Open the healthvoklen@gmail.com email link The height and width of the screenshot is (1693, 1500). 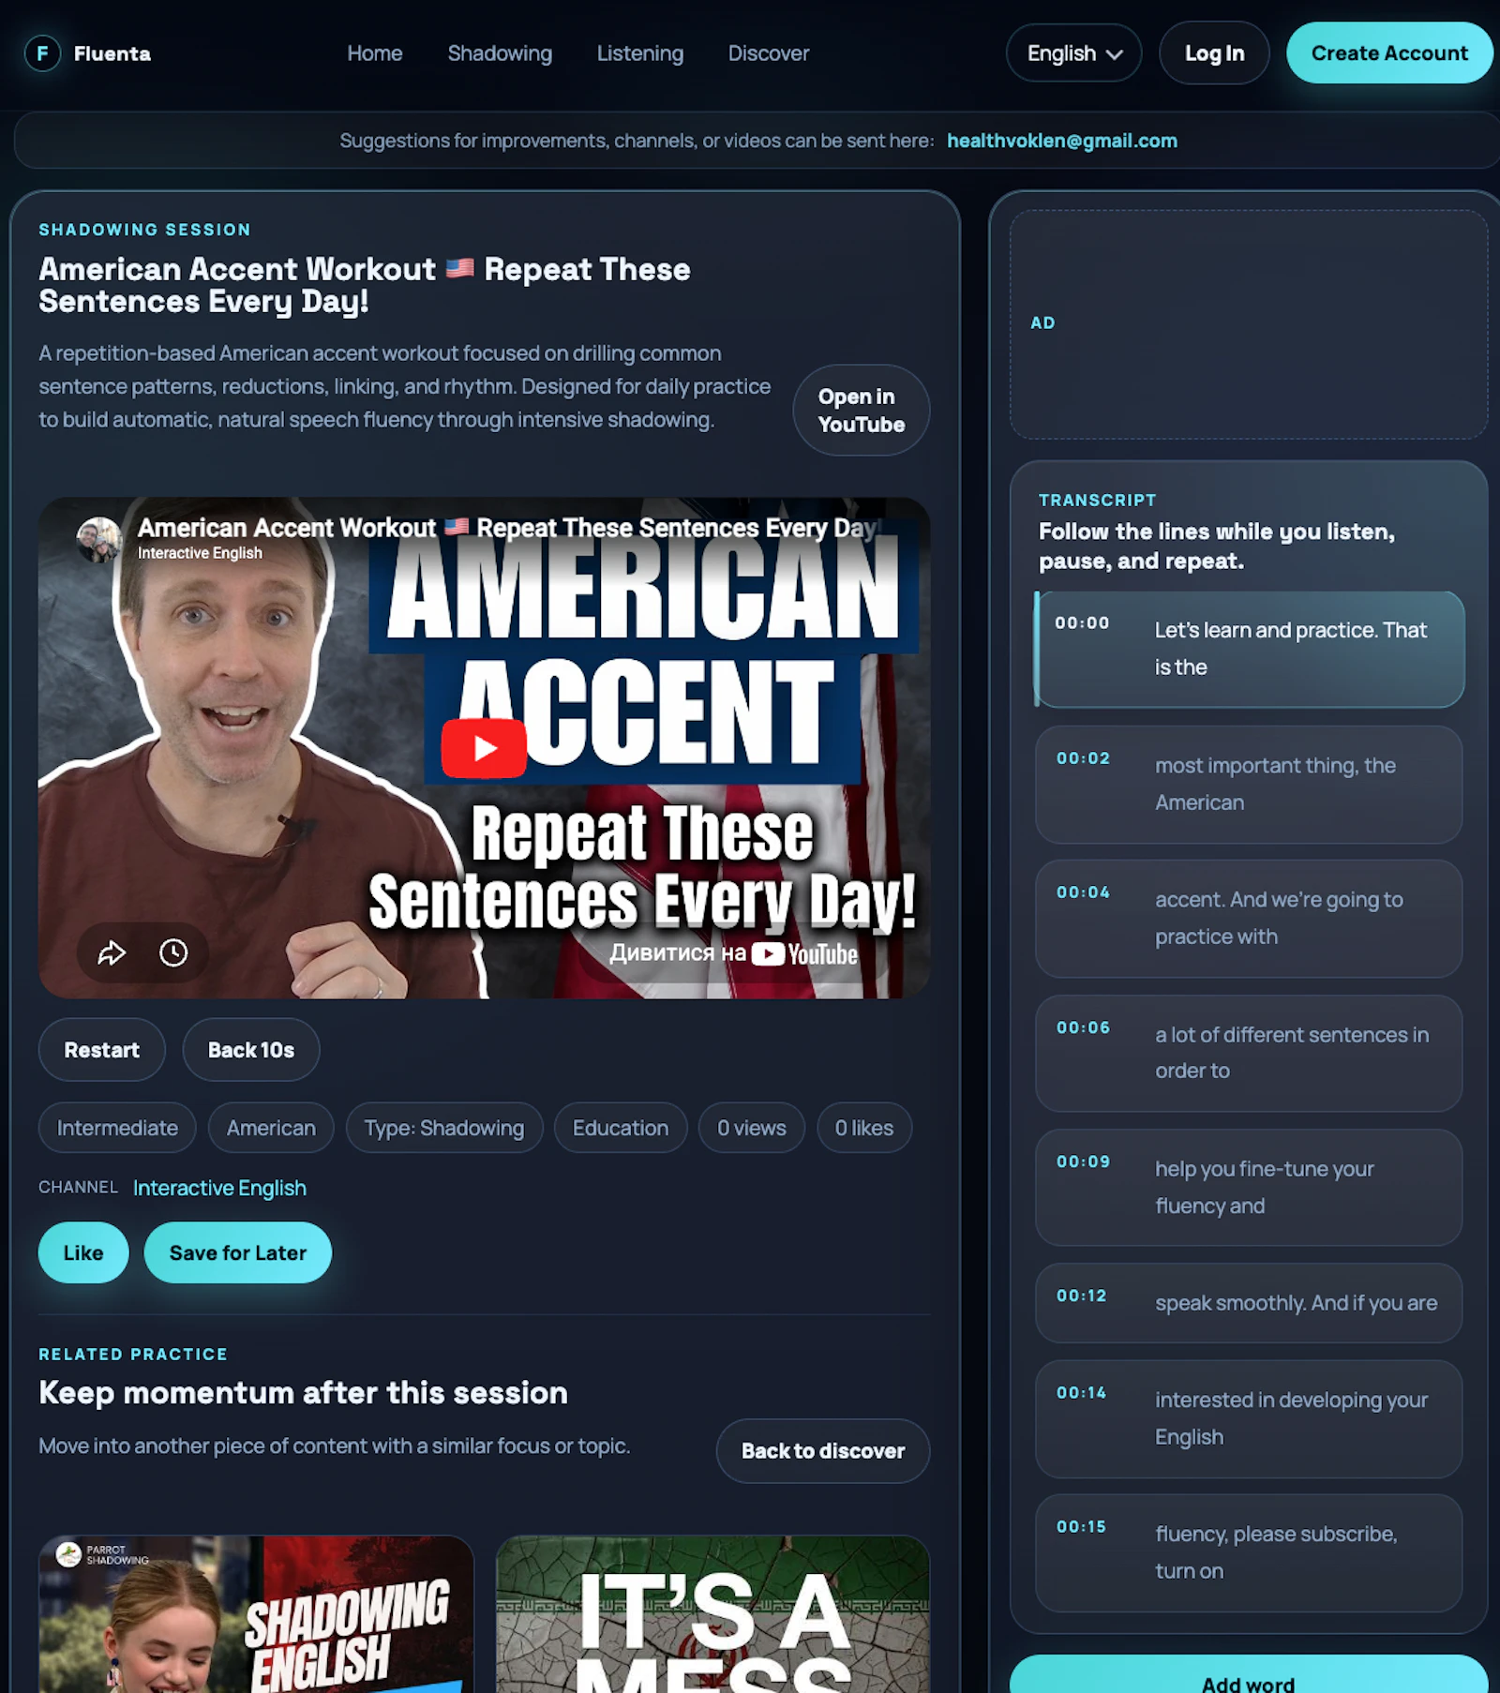[1062, 141]
